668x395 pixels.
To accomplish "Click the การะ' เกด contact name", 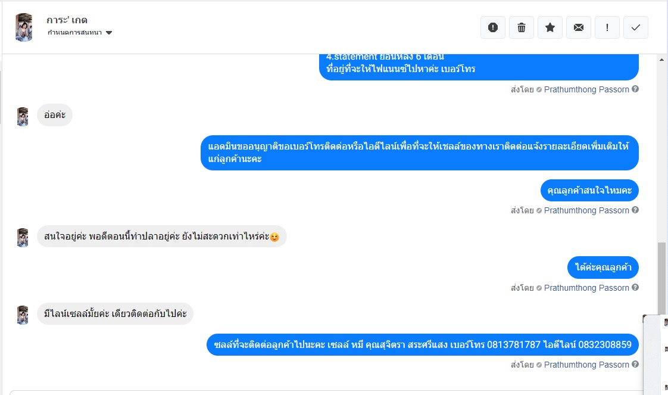I will pyautogui.click(x=67, y=20).
